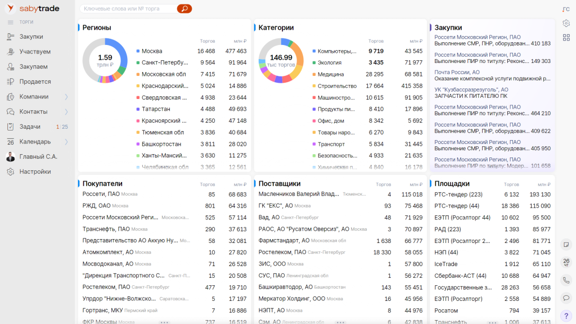Open the notes sticker icon
This screenshot has height=324, width=576.
(x=566, y=245)
